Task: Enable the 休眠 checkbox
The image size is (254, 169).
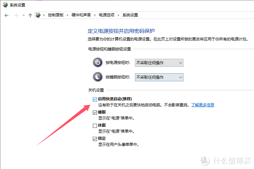Action: coord(95,126)
